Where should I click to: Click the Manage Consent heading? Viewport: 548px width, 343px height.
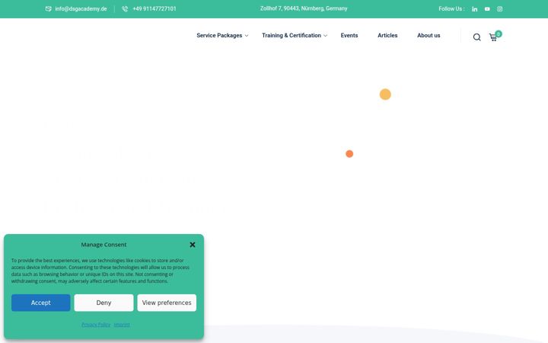[x=104, y=245]
